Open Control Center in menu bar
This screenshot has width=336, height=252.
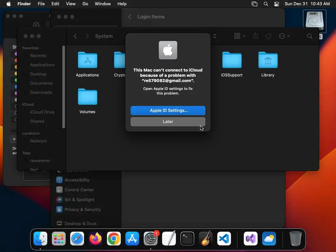[x=277, y=4]
